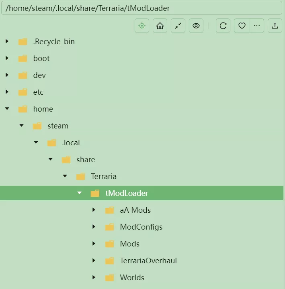Expand the Worlds folder arrow
This screenshot has width=285, height=289.
(x=94, y=277)
